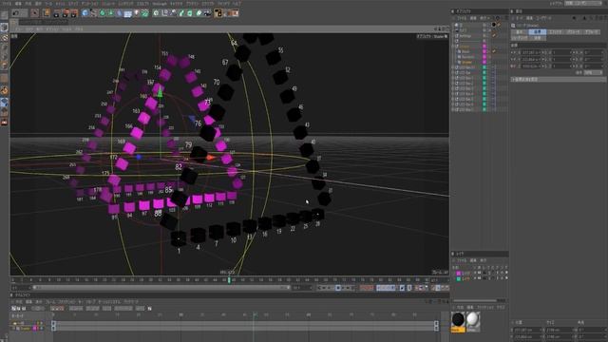608x342 pixels.
Task: Switch to the デフォーマ tab in Attribute manager
Action: tap(591, 32)
